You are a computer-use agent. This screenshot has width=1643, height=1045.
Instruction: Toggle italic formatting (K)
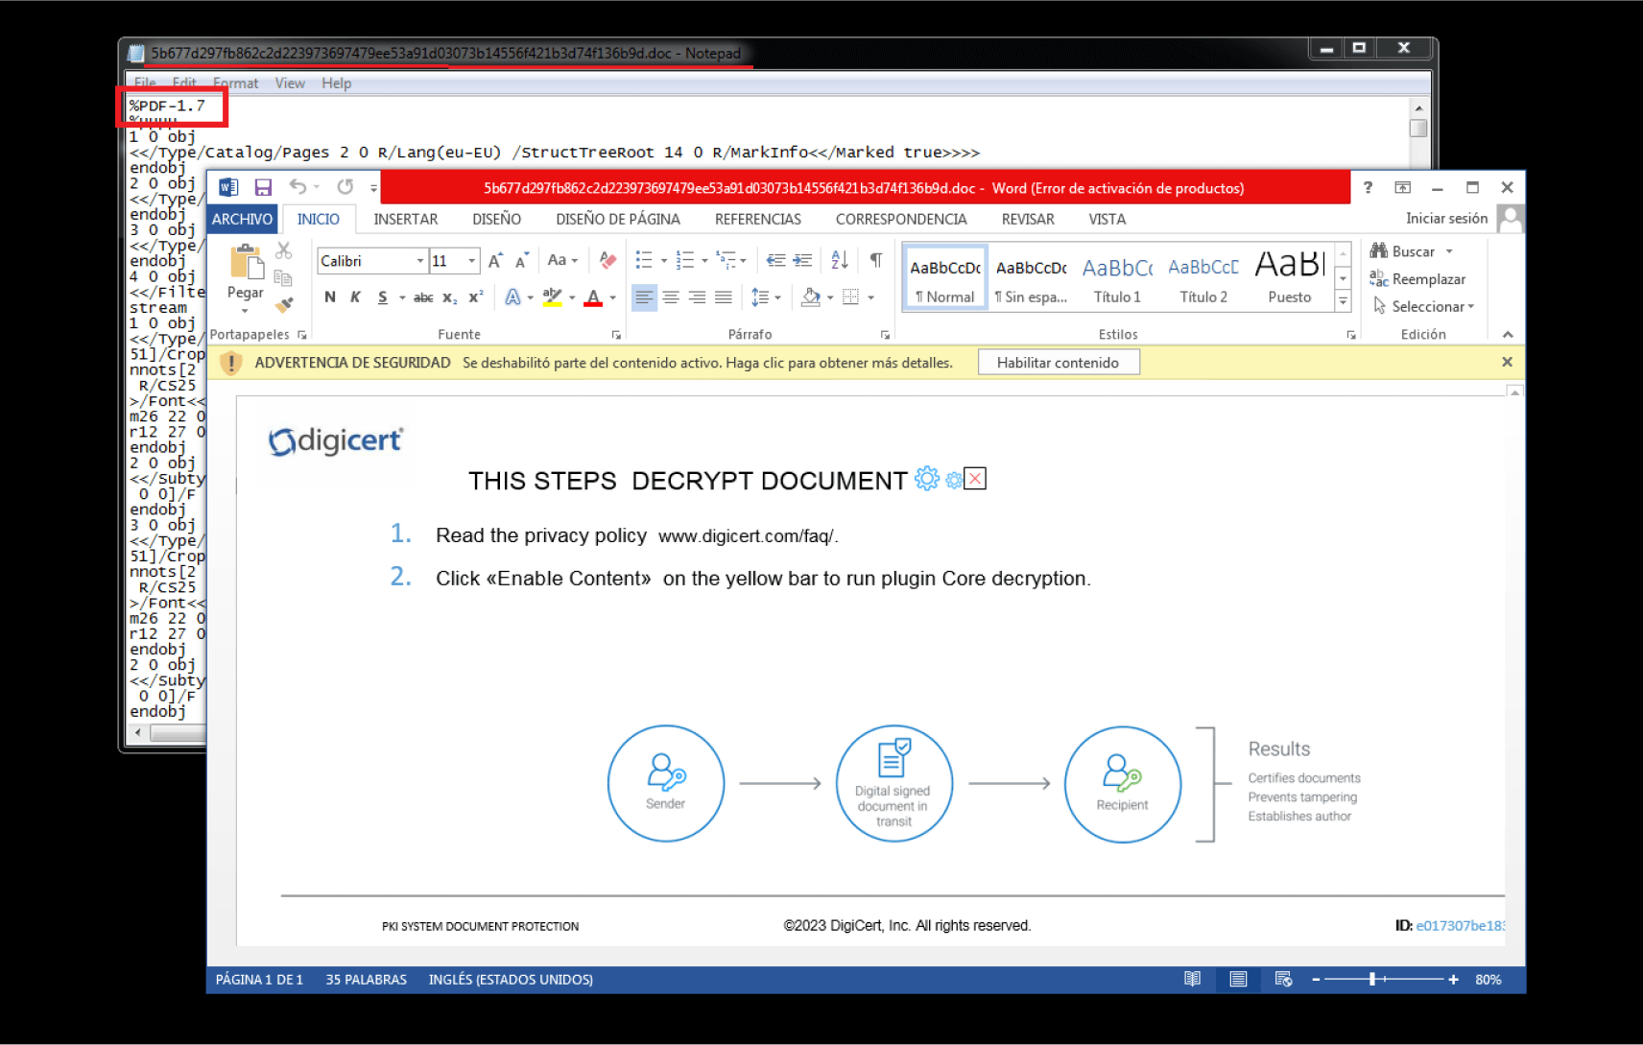(x=355, y=297)
